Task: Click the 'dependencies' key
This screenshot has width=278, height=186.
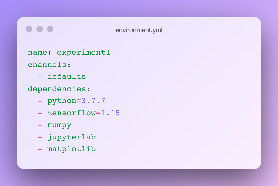Action: 57,89
